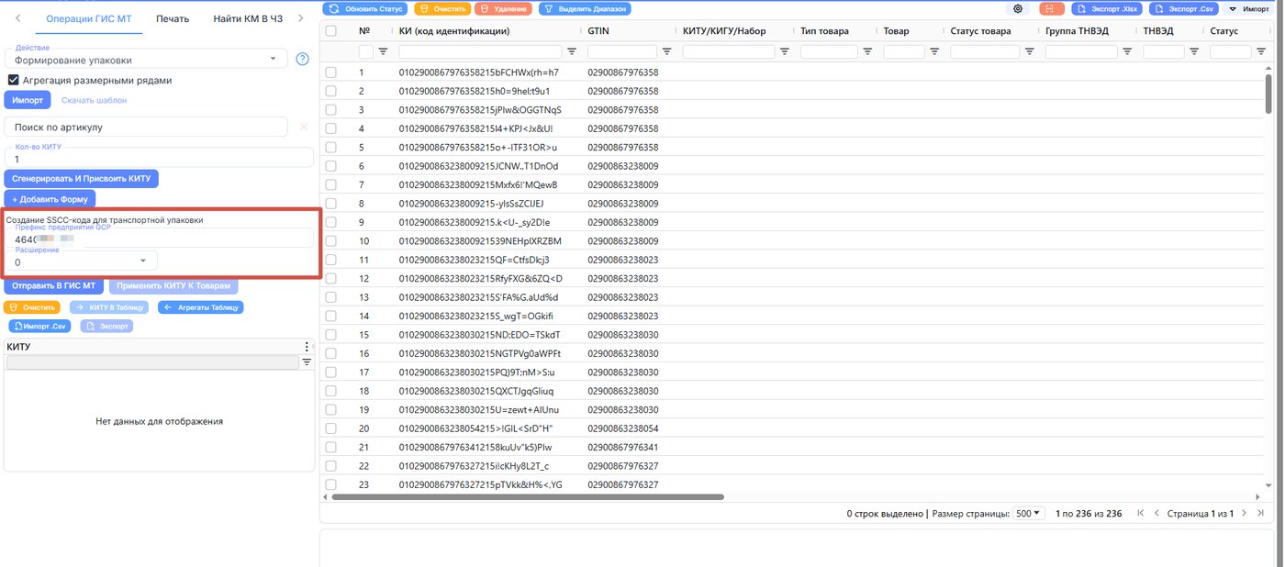1285x567 pixels.
Task: Open help question mark next to Действие
Action: pyautogui.click(x=302, y=60)
